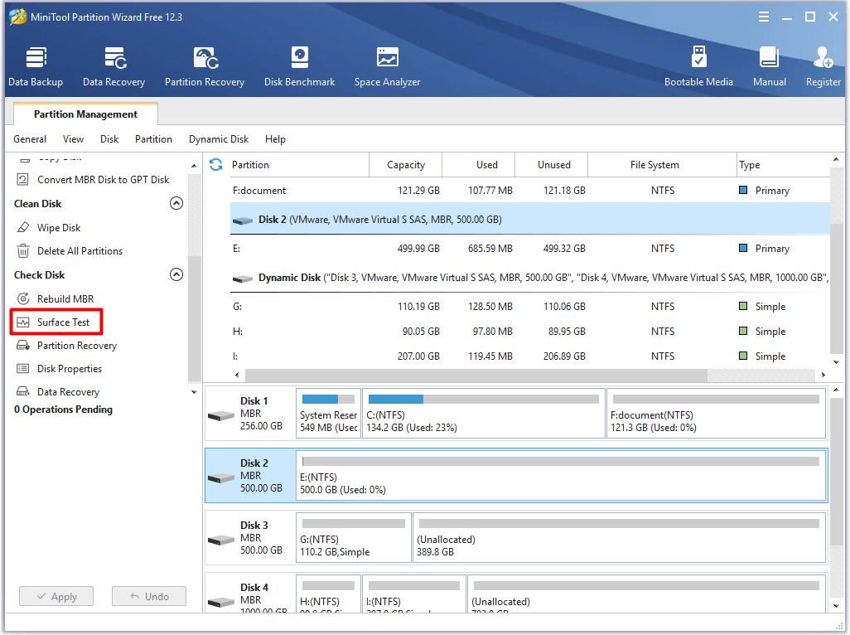This screenshot has height=635, width=850.
Task: Select the Partition Management tab
Action: 85,114
